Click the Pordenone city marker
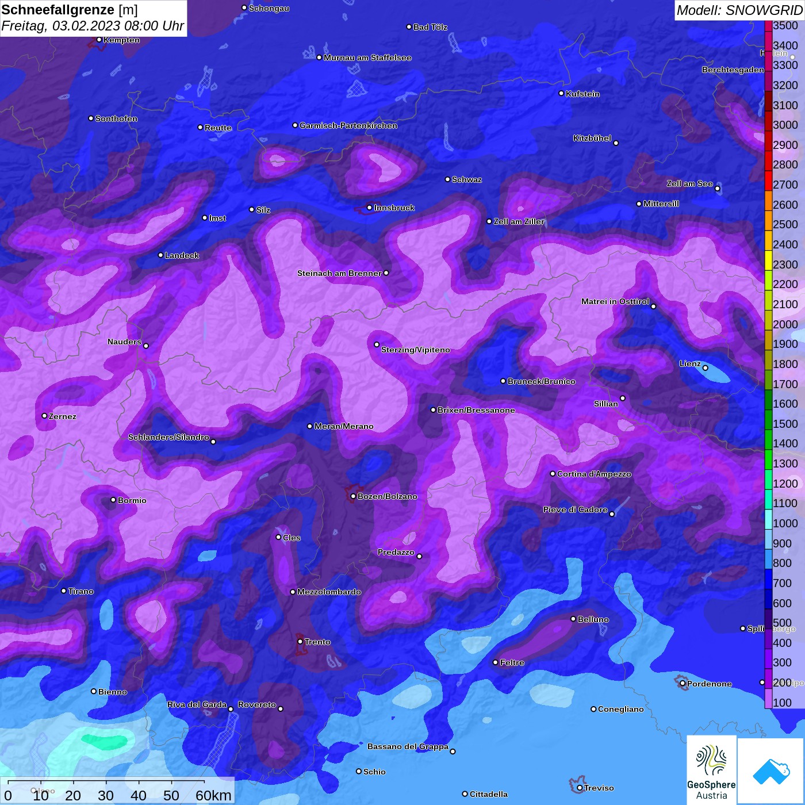 683,684
